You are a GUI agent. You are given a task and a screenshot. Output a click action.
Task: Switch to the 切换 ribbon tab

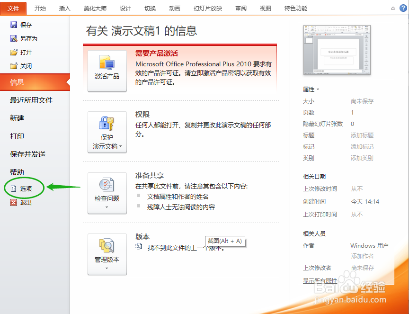click(x=150, y=9)
